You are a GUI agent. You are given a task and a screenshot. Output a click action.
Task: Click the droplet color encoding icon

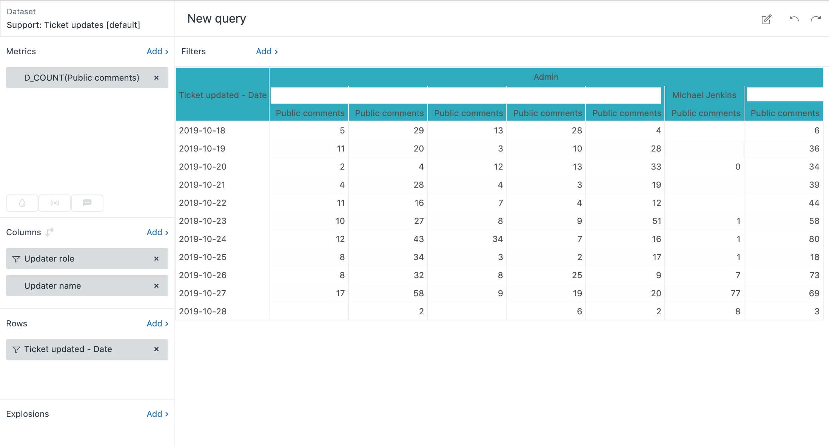[x=22, y=203]
